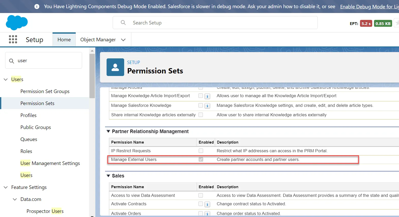Image resolution: width=399 pixels, height=217 pixels.
Task: Click the Salesforce cloud logo
Action: coord(17,22)
